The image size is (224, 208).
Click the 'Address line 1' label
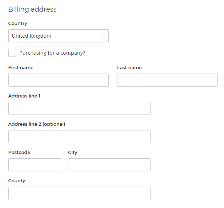[x=24, y=96]
